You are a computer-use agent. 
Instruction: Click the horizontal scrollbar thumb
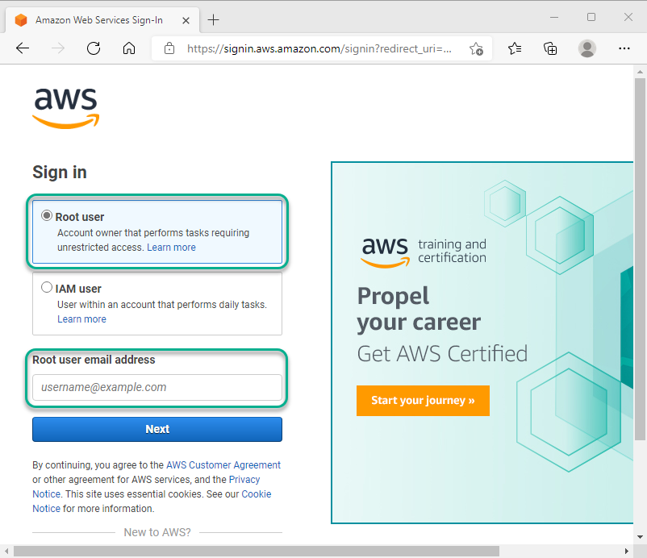pos(257,551)
